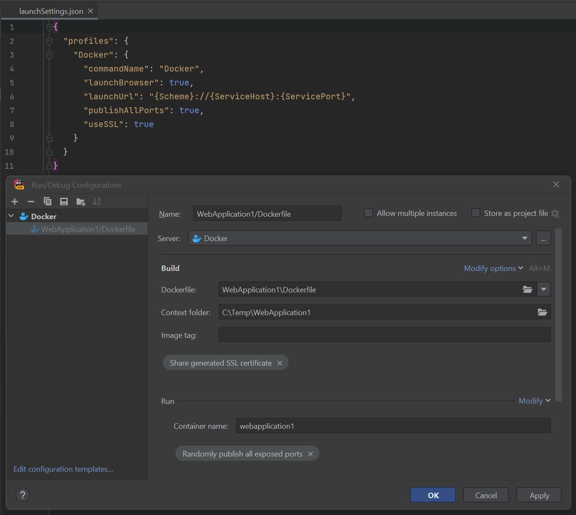576x515 pixels.
Task: Toggle fold marker beside profiles line
Action: [x=49, y=41]
